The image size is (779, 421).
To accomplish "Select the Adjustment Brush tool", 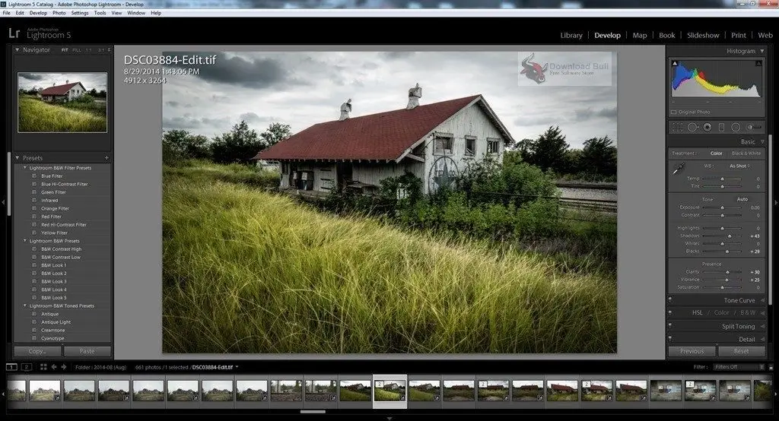I will click(754, 127).
